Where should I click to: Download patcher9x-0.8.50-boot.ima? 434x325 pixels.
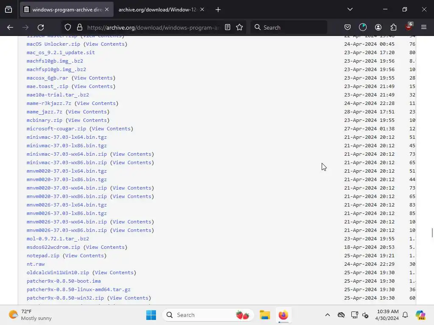[64, 281]
